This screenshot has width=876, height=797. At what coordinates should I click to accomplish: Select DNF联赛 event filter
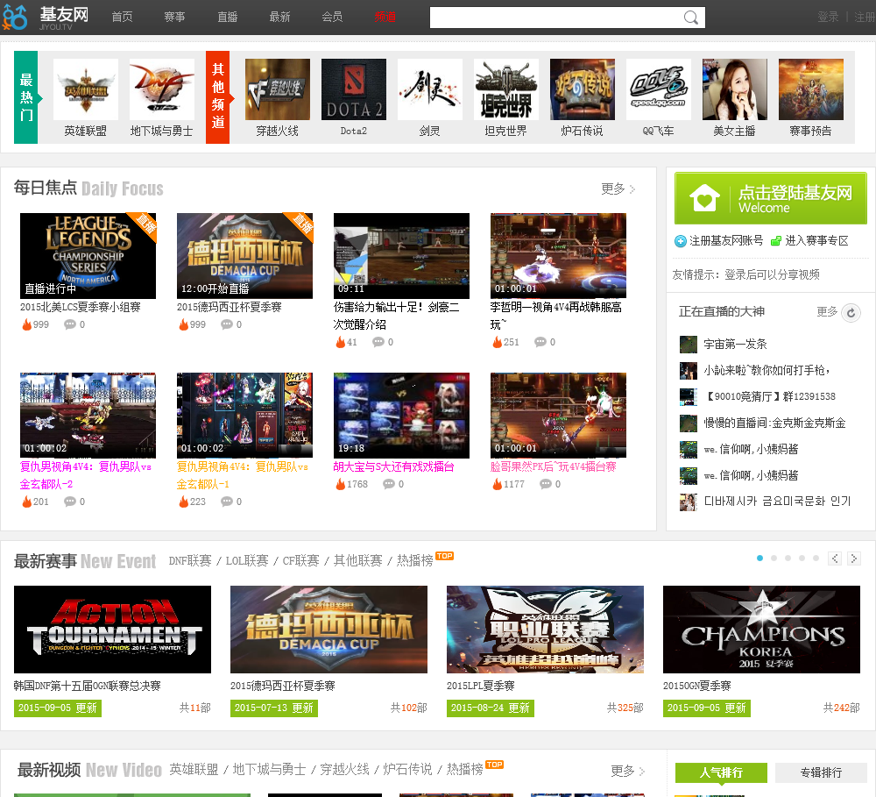click(190, 560)
